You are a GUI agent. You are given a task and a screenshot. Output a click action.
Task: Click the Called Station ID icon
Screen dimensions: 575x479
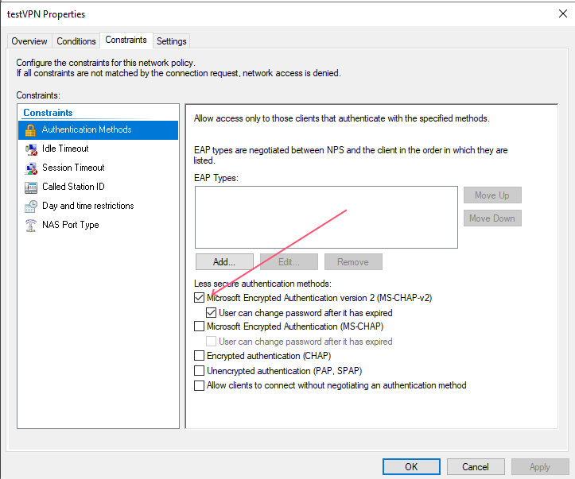(31, 187)
